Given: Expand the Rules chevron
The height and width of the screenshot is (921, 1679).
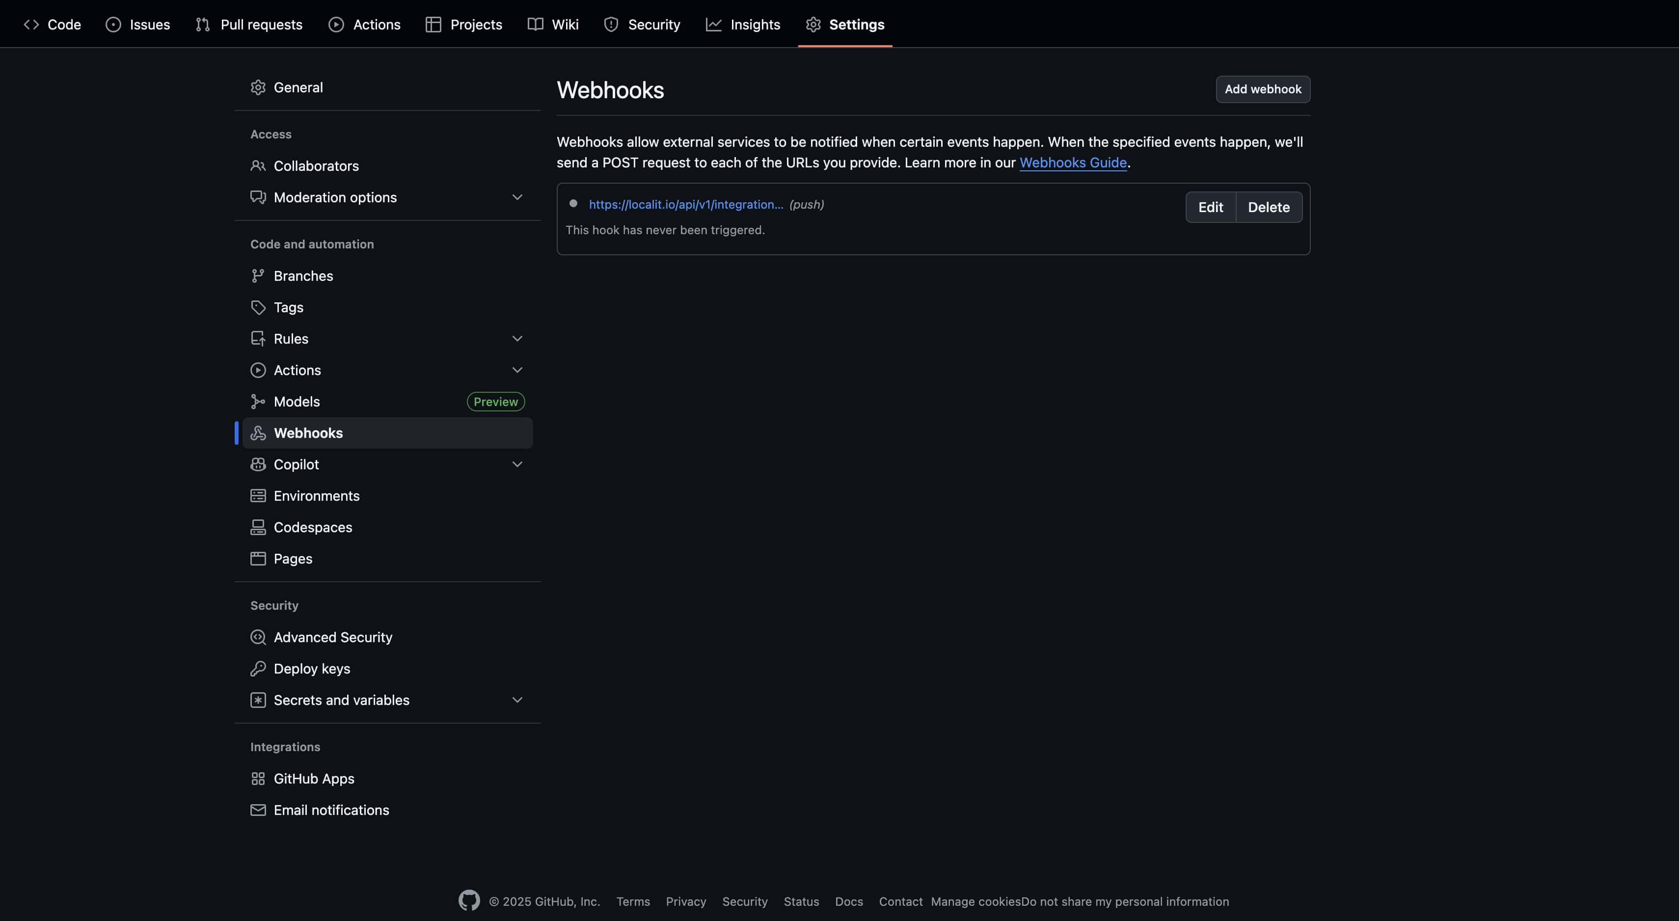Looking at the screenshot, I should pyautogui.click(x=517, y=338).
